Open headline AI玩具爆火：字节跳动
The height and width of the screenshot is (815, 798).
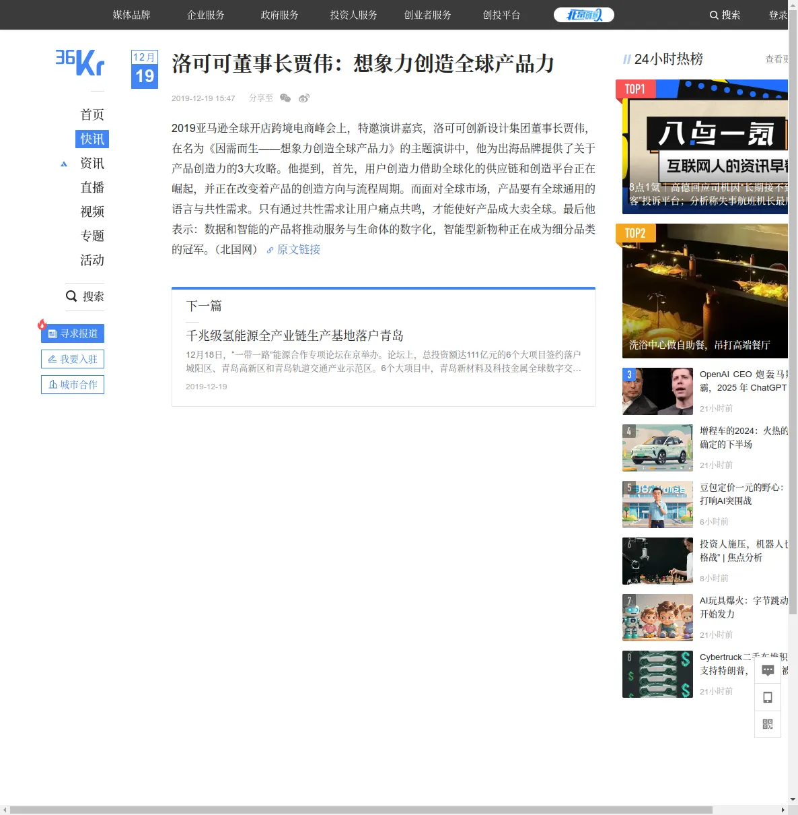(x=743, y=608)
